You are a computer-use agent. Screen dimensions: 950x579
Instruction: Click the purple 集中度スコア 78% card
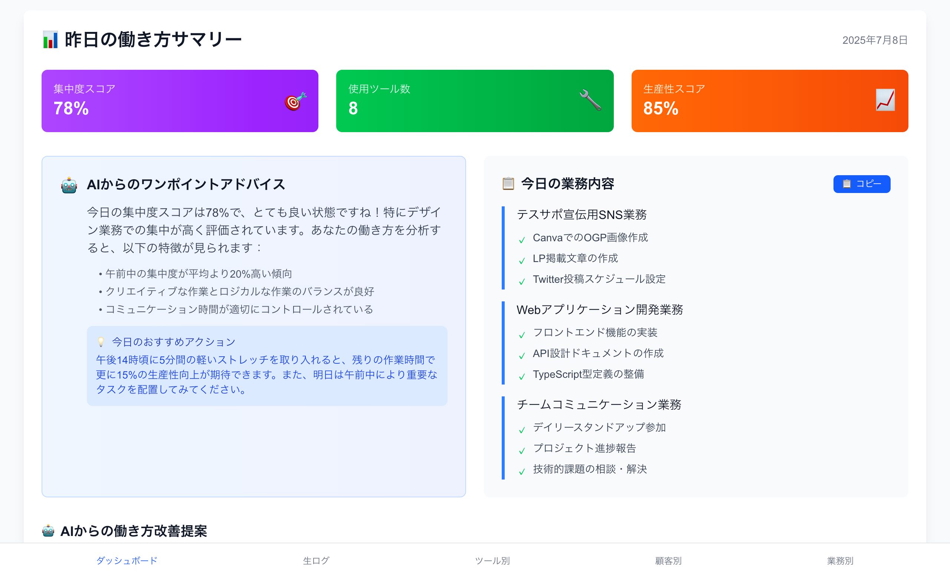pyautogui.click(x=180, y=101)
